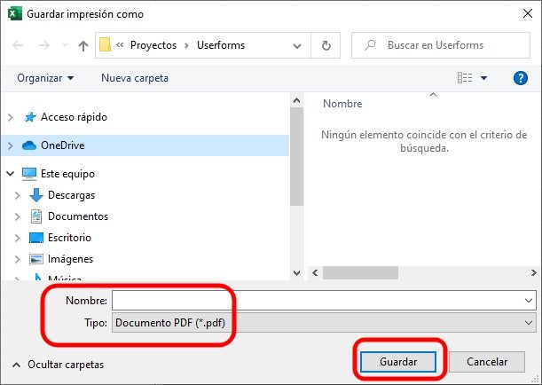Click the navigation pane scroll up arrow
This screenshot has height=385, width=542.
296,100
